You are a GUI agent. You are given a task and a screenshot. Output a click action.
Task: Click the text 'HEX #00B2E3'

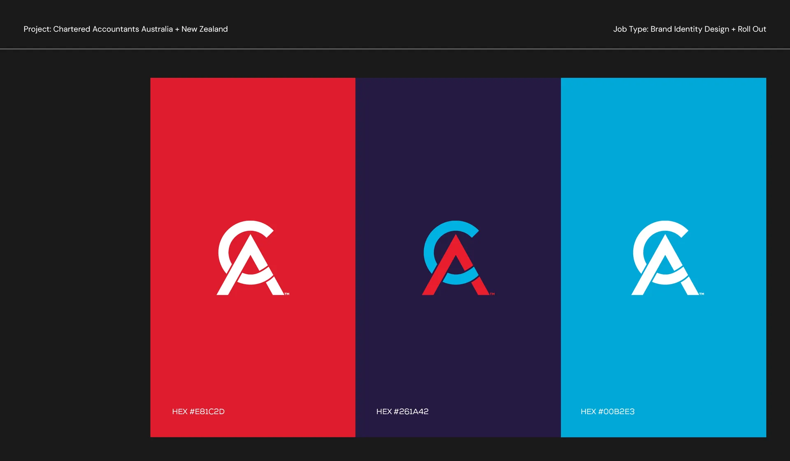click(x=607, y=412)
